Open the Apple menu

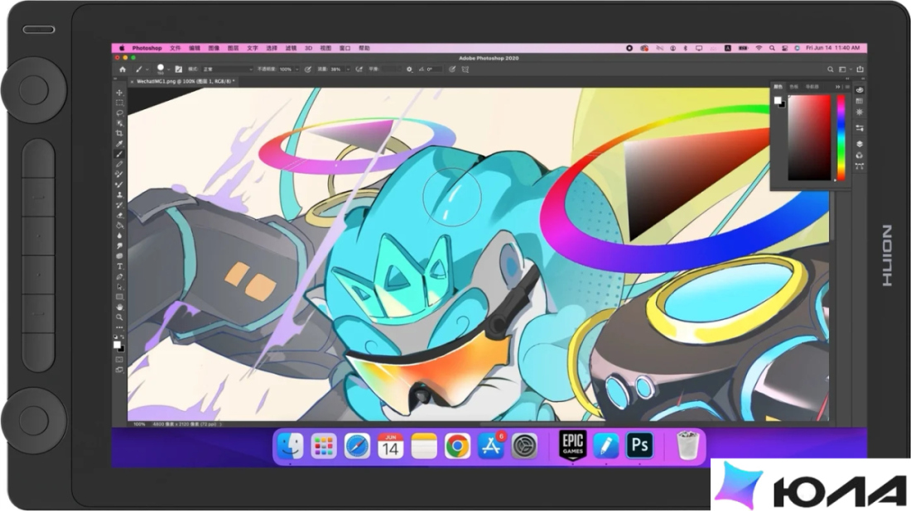tap(122, 48)
